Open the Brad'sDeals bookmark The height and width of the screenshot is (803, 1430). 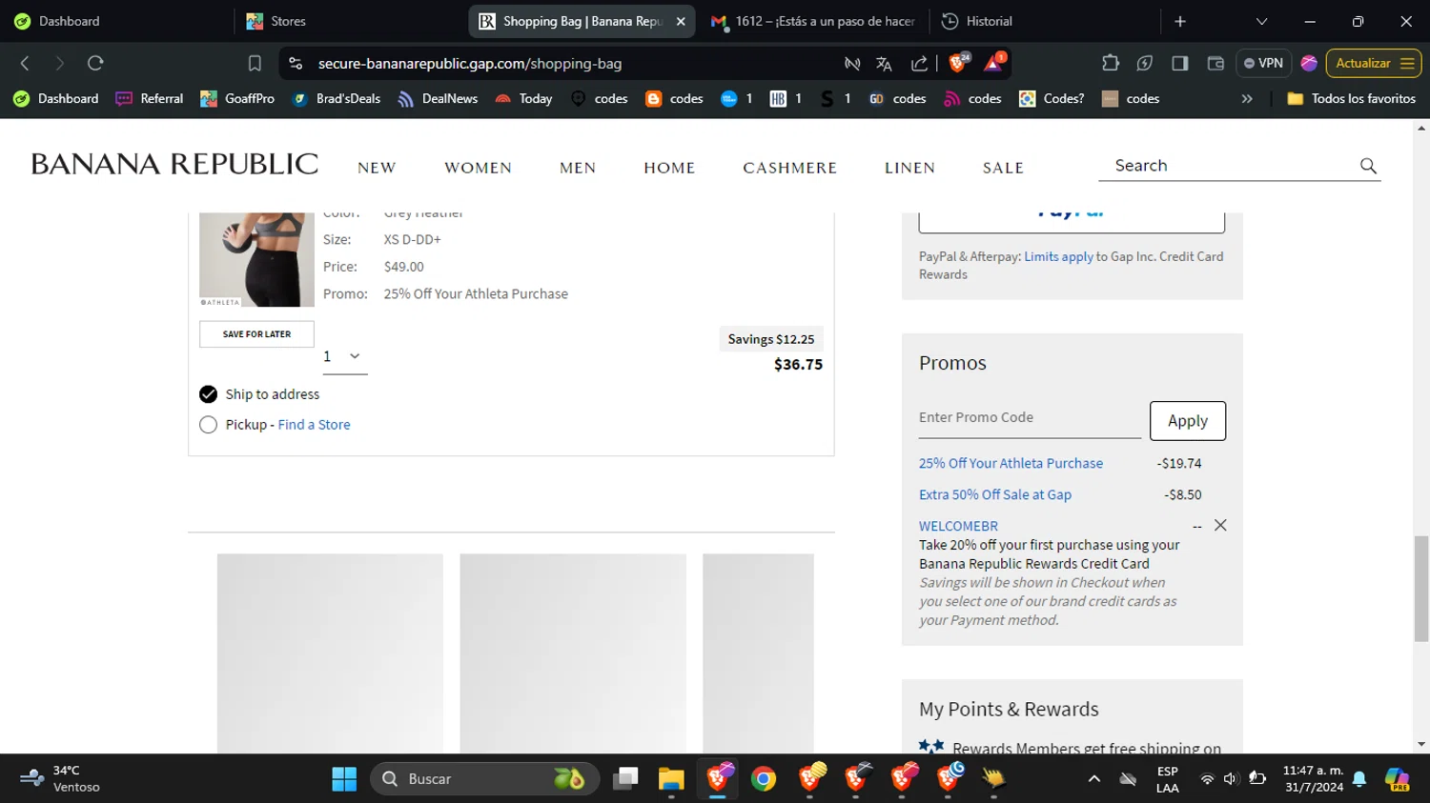[337, 98]
